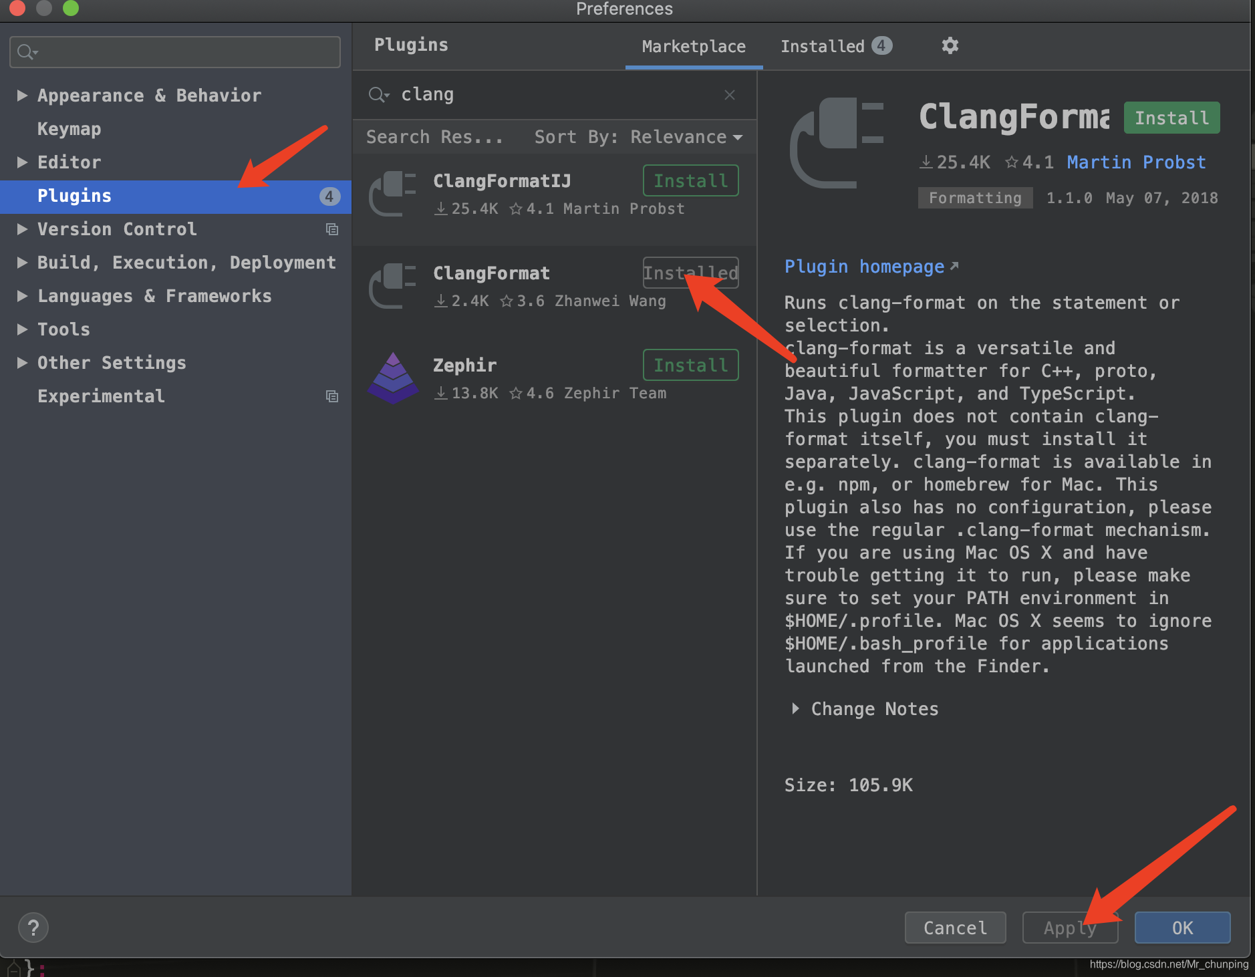
Task: Select the ClangFormat list entry title
Action: [491, 273]
